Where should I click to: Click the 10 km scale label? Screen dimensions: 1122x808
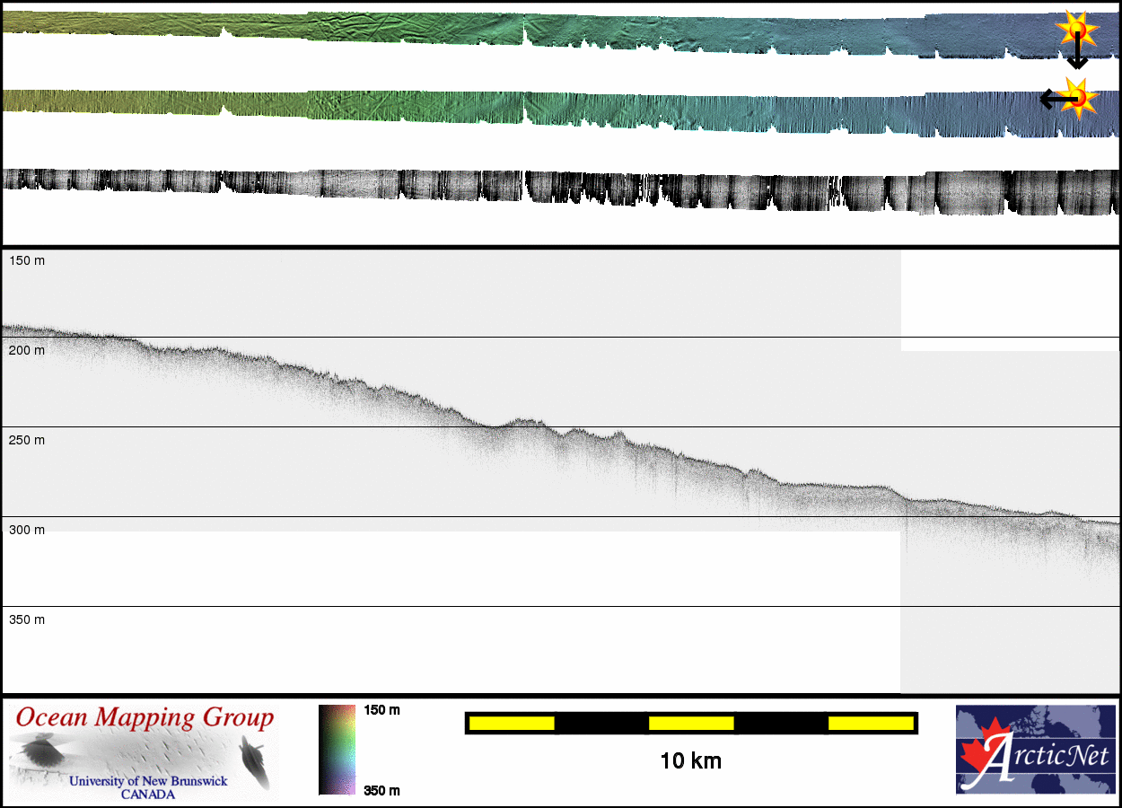click(x=690, y=761)
